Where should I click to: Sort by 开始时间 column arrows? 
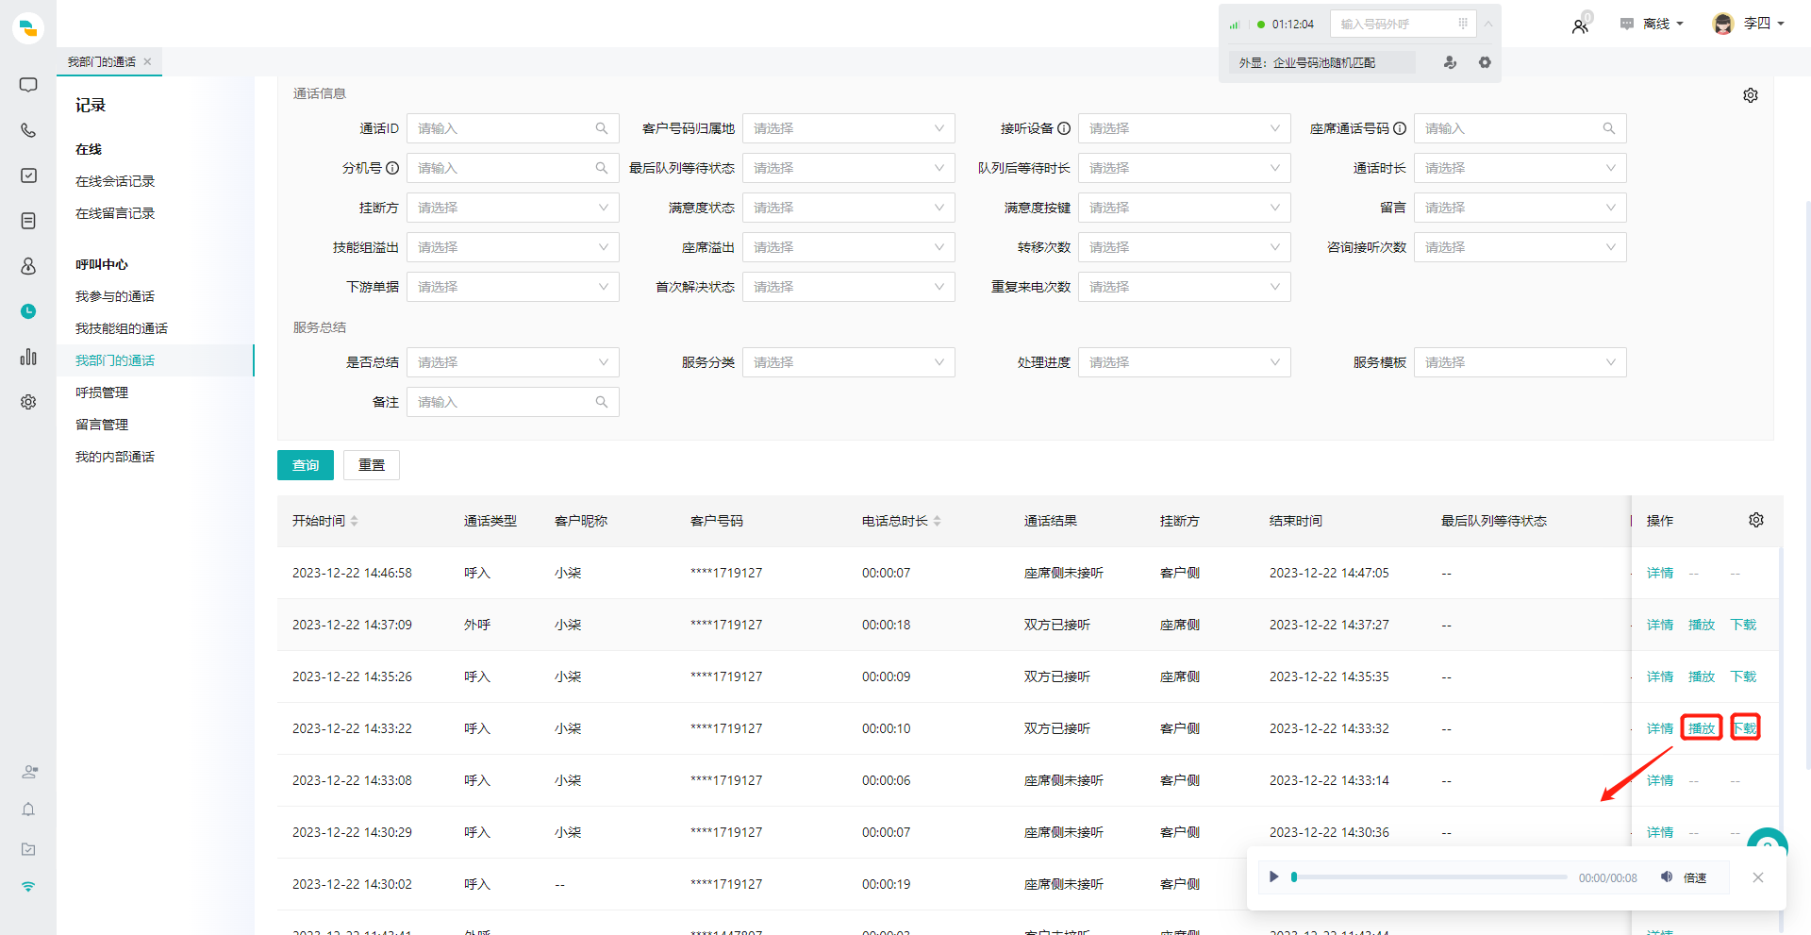(355, 521)
